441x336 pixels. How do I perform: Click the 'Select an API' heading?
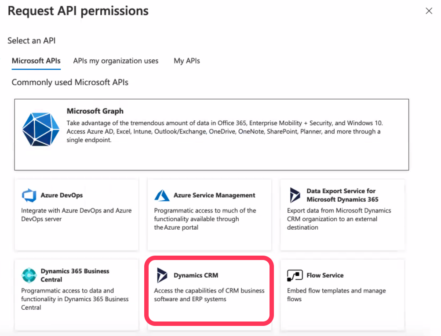[32, 40]
